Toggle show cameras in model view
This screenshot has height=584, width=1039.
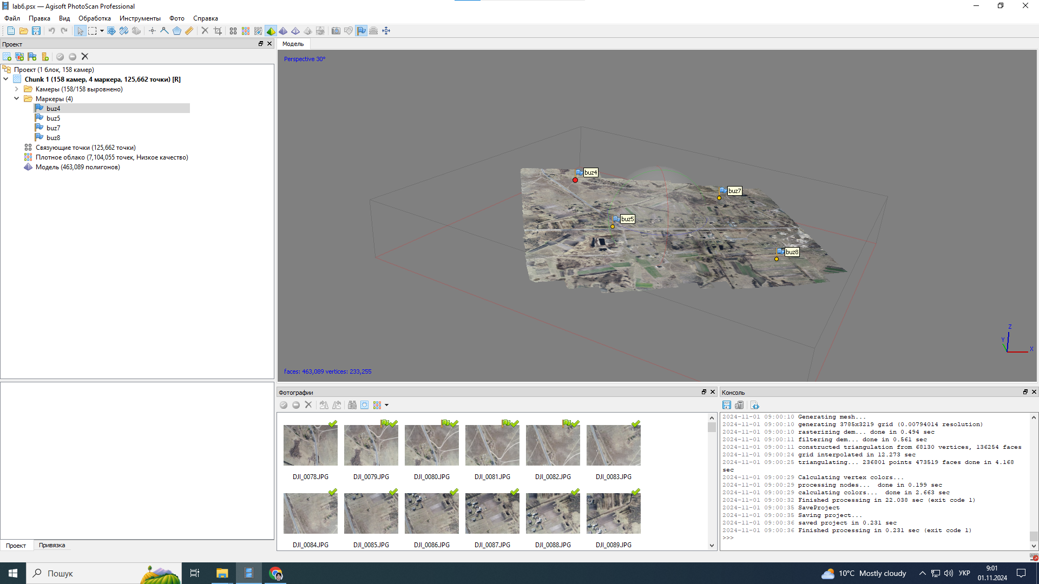[x=336, y=31]
